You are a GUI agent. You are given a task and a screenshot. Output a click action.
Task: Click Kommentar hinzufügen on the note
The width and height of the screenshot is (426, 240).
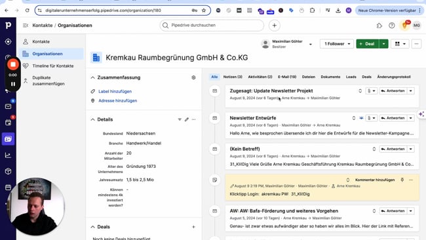click(x=375, y=180)
